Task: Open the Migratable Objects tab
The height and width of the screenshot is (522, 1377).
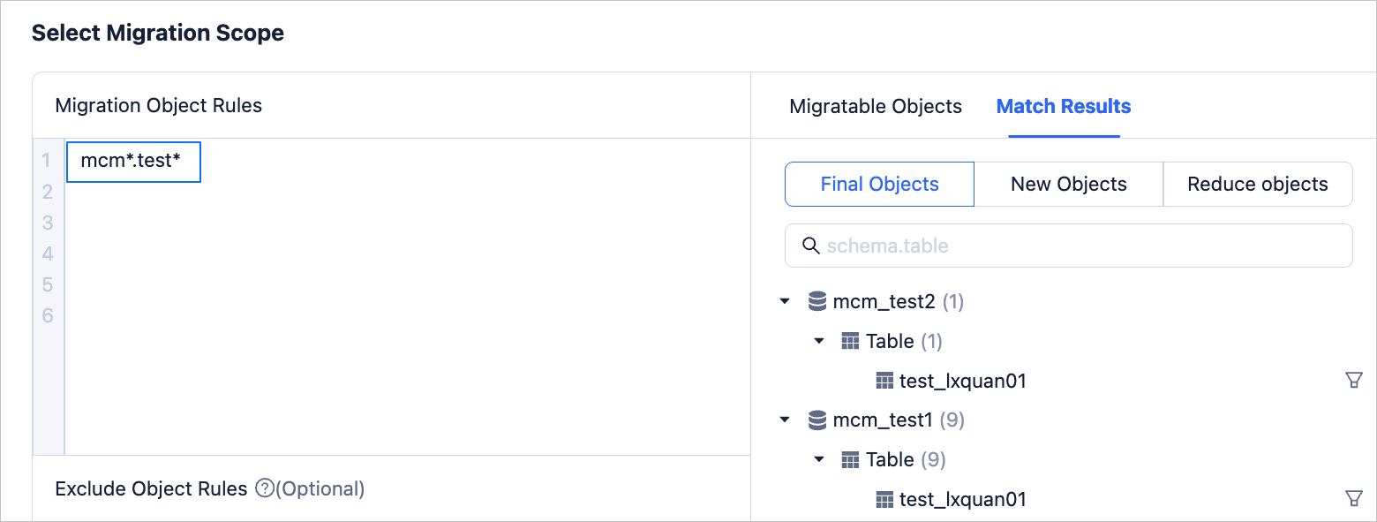Action: pyautogui.click(x=875, y=107)
